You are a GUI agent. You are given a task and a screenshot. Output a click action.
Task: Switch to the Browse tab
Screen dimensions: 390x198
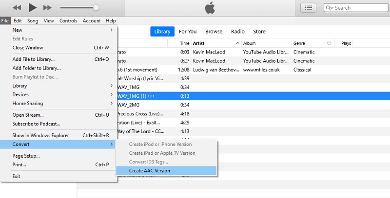[214, 32]
